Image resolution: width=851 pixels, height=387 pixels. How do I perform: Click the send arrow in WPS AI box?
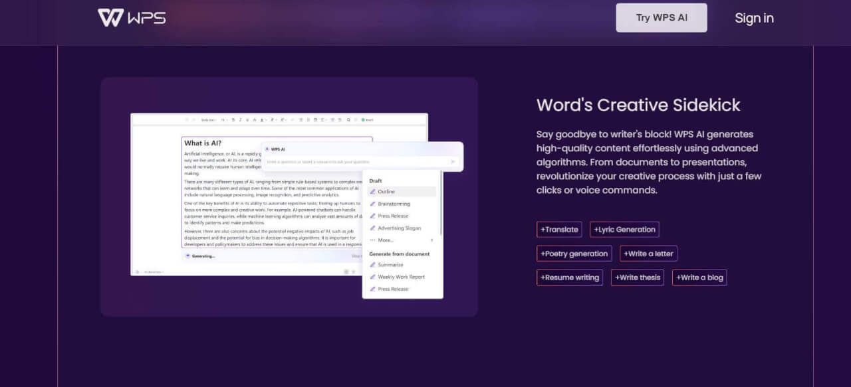click(453, 161)
